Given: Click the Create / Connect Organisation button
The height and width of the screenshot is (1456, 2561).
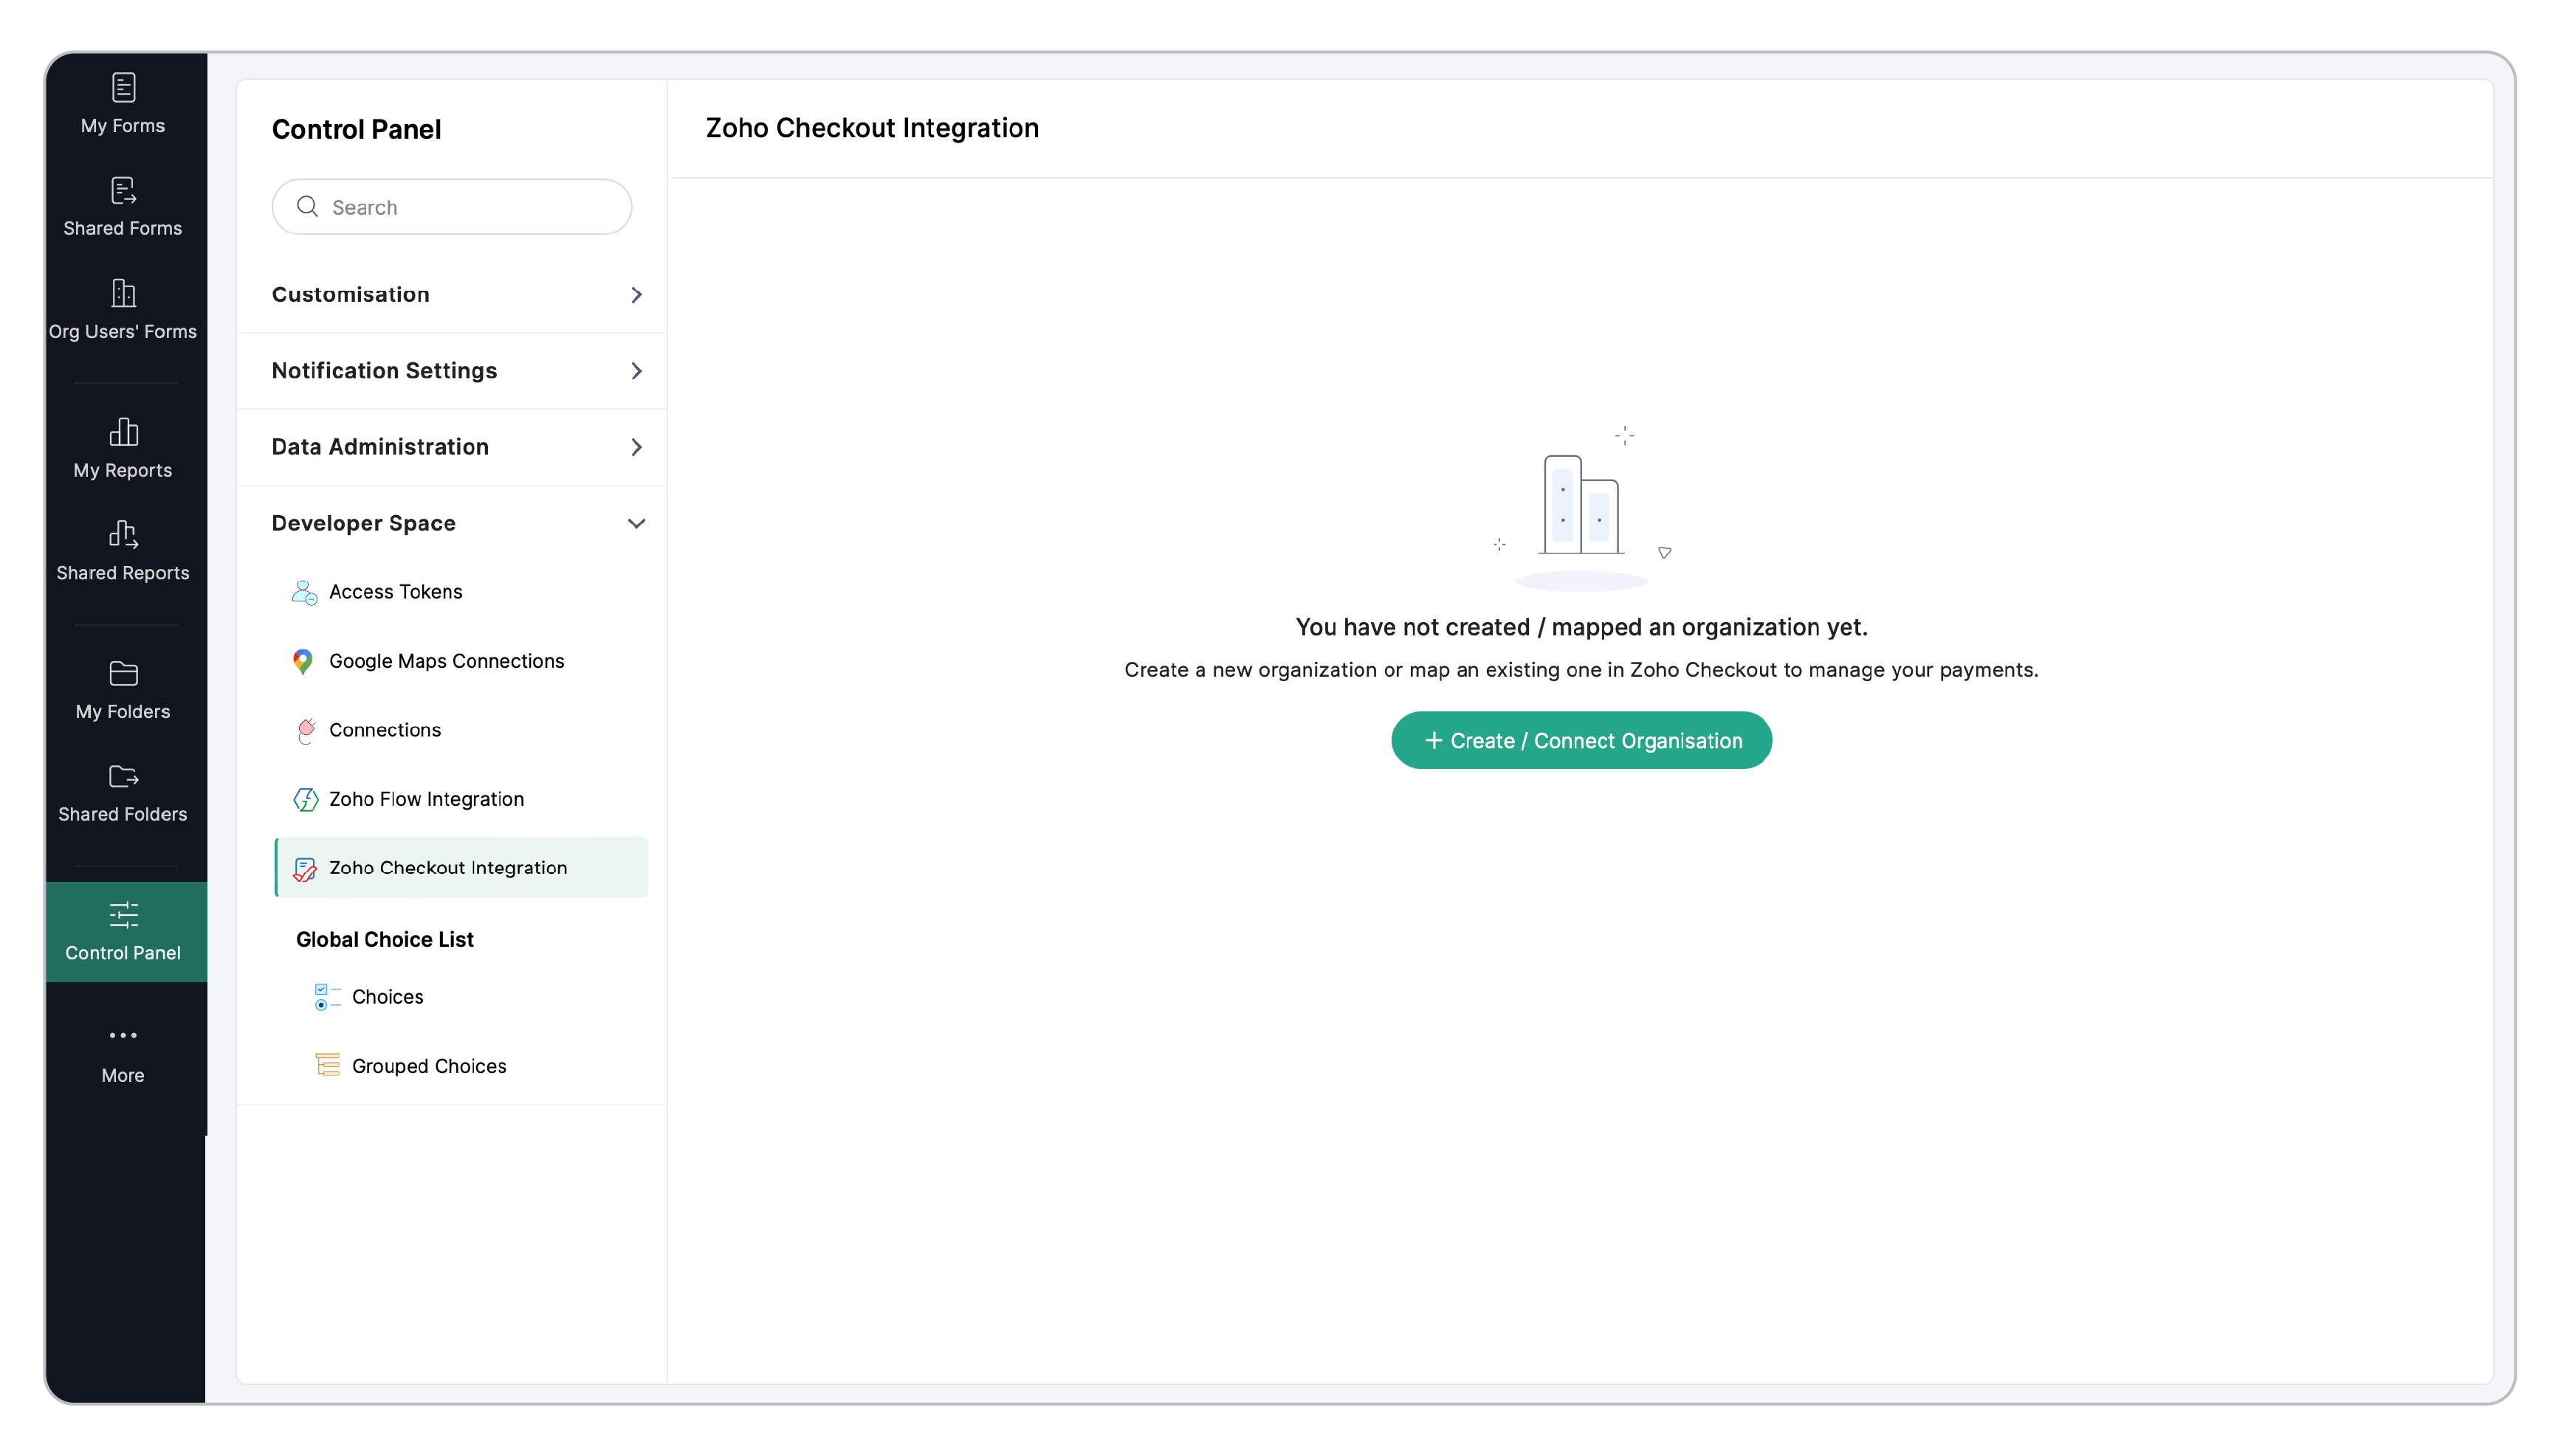Looking at the screenshot, I should [x=1581, y=740].
